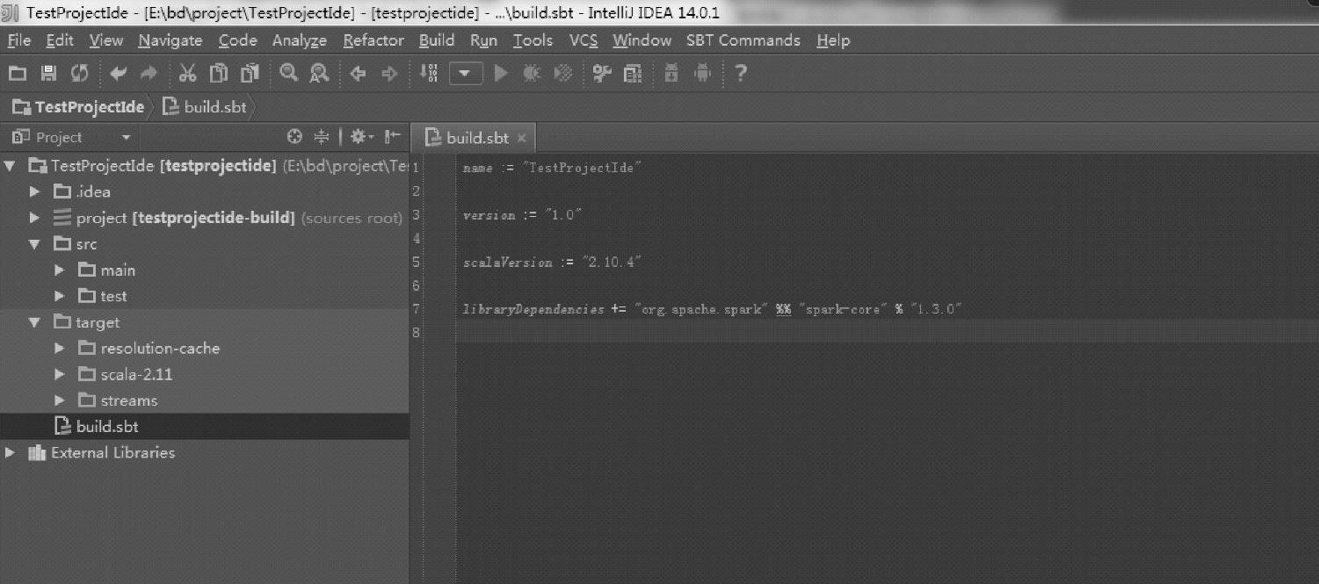Expand the External Libraries node
The image size is (1319, 584).
pos(10,452)
